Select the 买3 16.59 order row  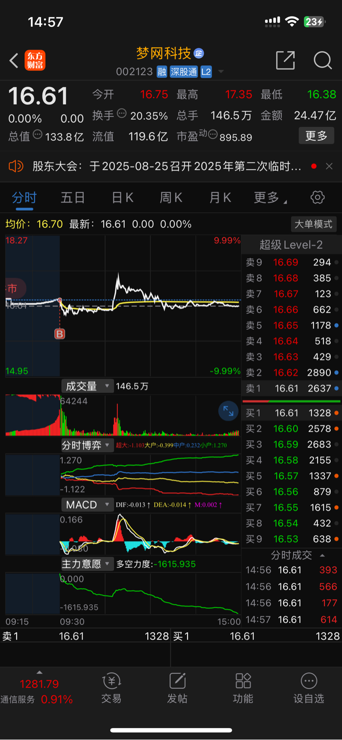pyautogui.click(x=292, y=445)
